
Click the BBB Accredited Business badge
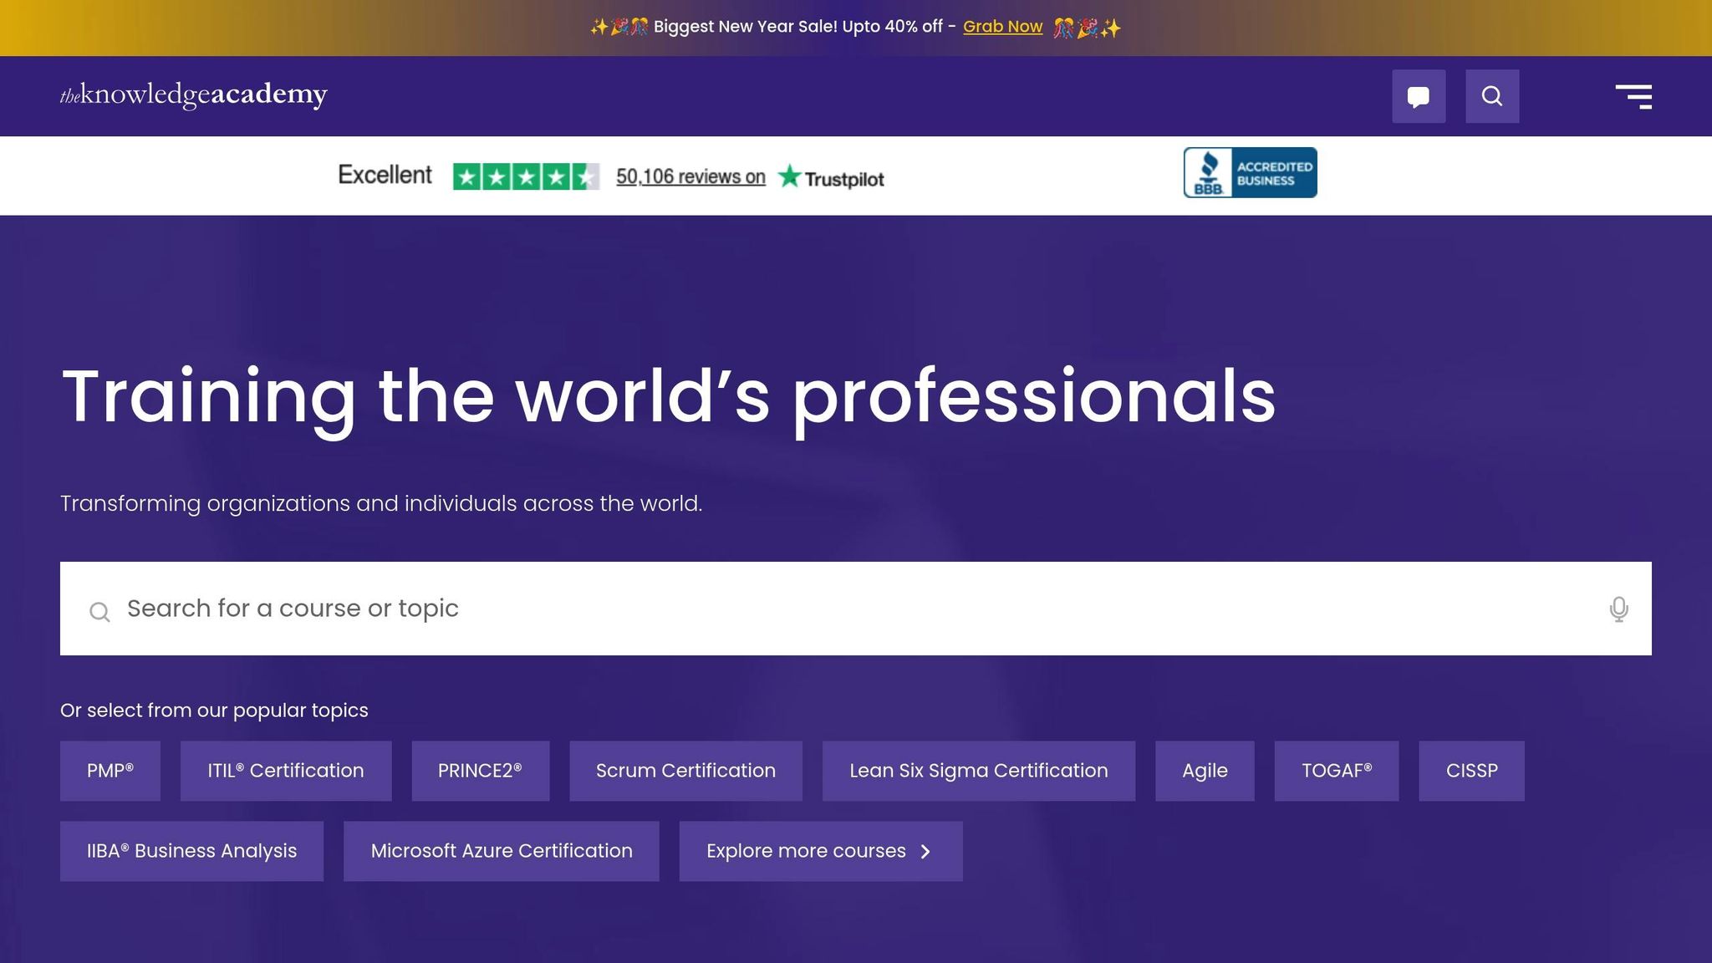pyautogui.click(x=1249, y=171)
